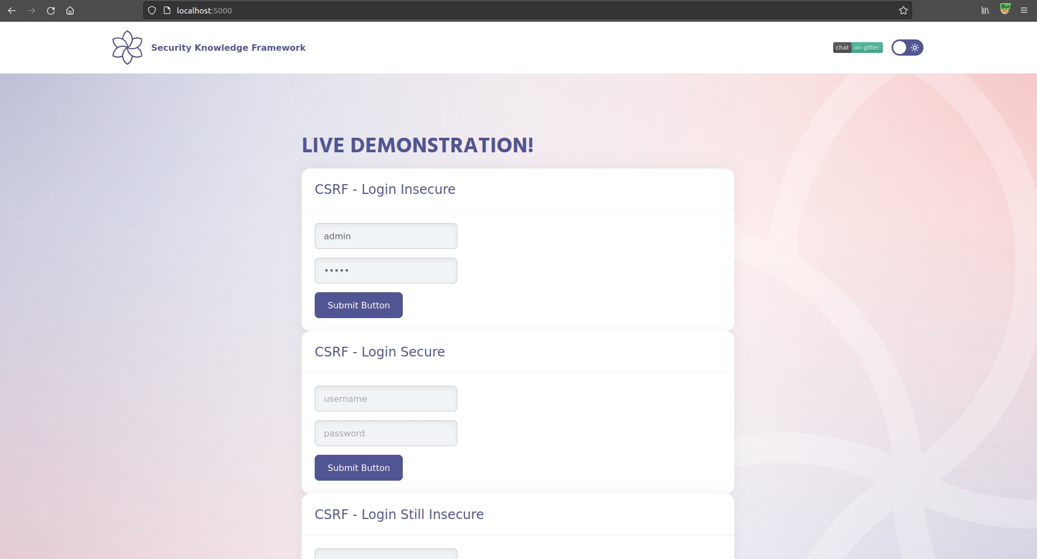The height and width of the screenshot is (559, 1037).
Task: Toggle the light/dark theme switch
Action: click(907, 48)
